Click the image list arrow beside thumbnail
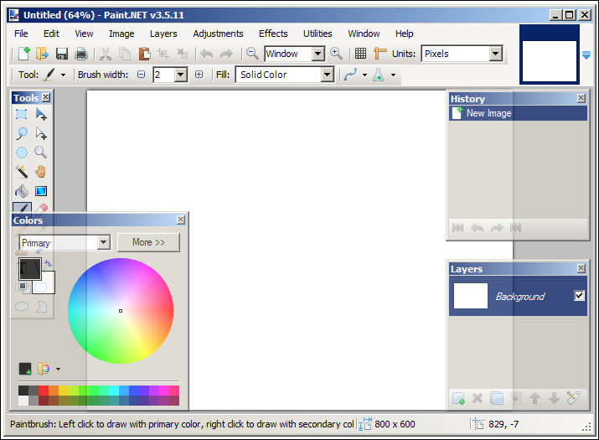The image size is (599, 440). pos(586,54)
